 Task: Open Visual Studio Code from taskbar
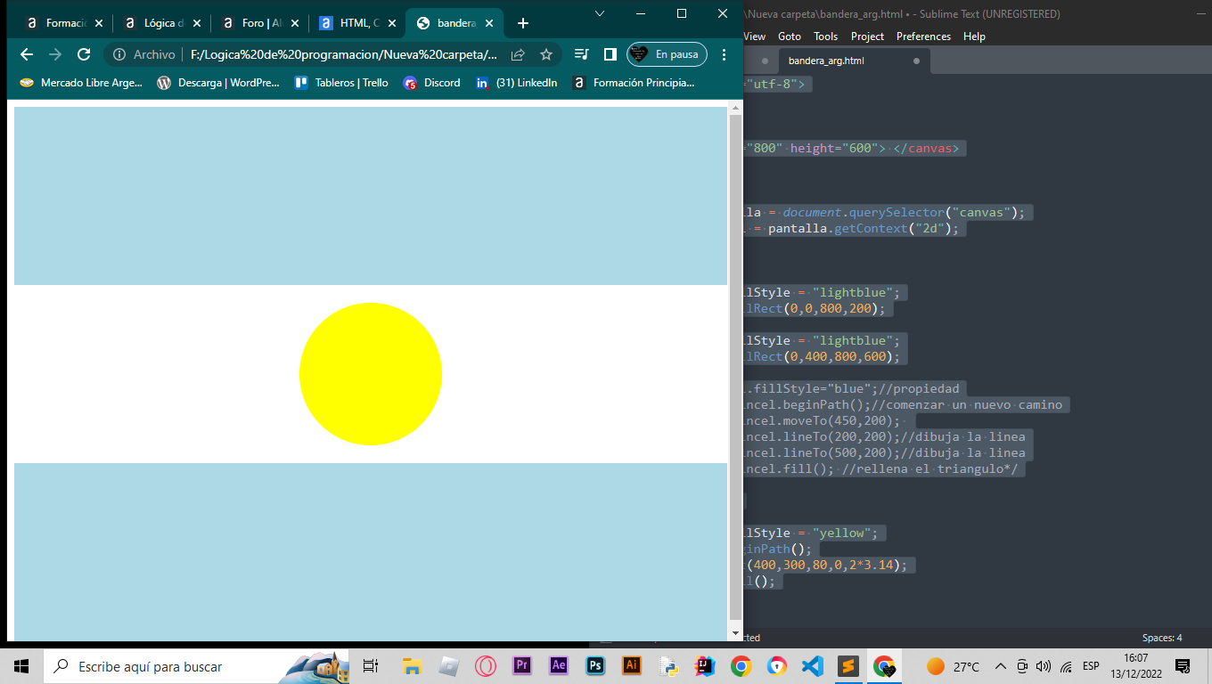(x=812, y=666)
